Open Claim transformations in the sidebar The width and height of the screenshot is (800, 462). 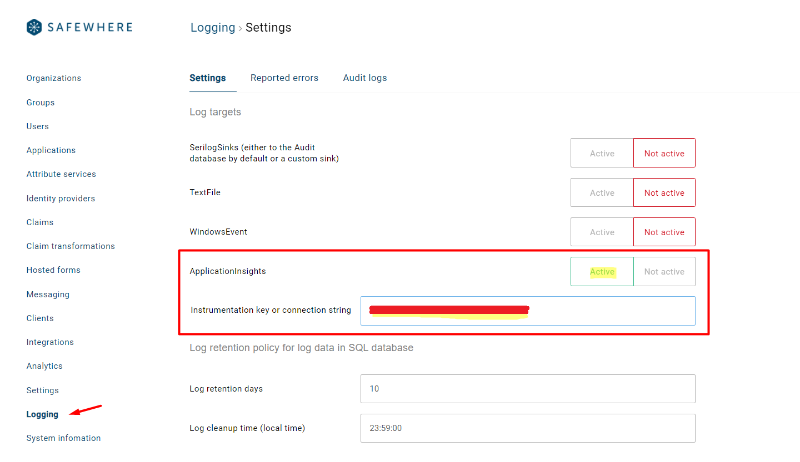71,246
